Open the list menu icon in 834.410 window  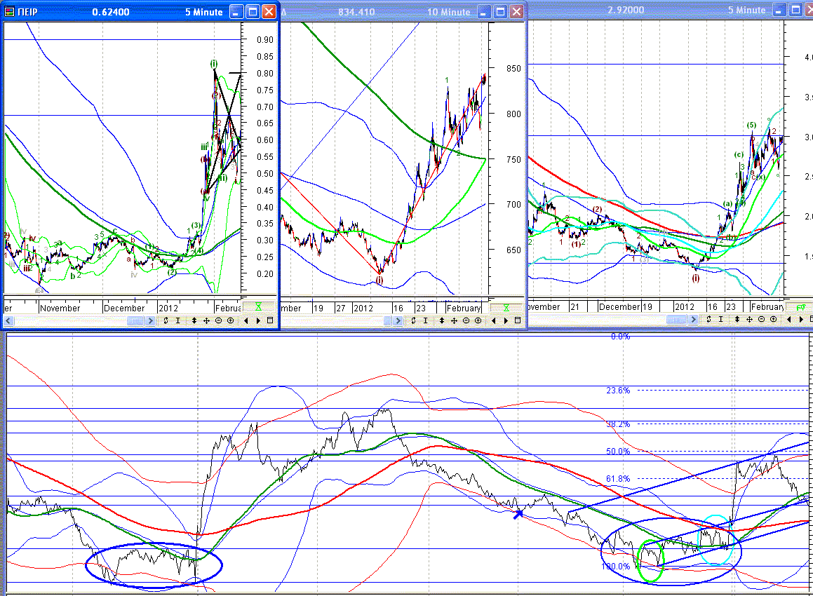click(x=518, y=321)
